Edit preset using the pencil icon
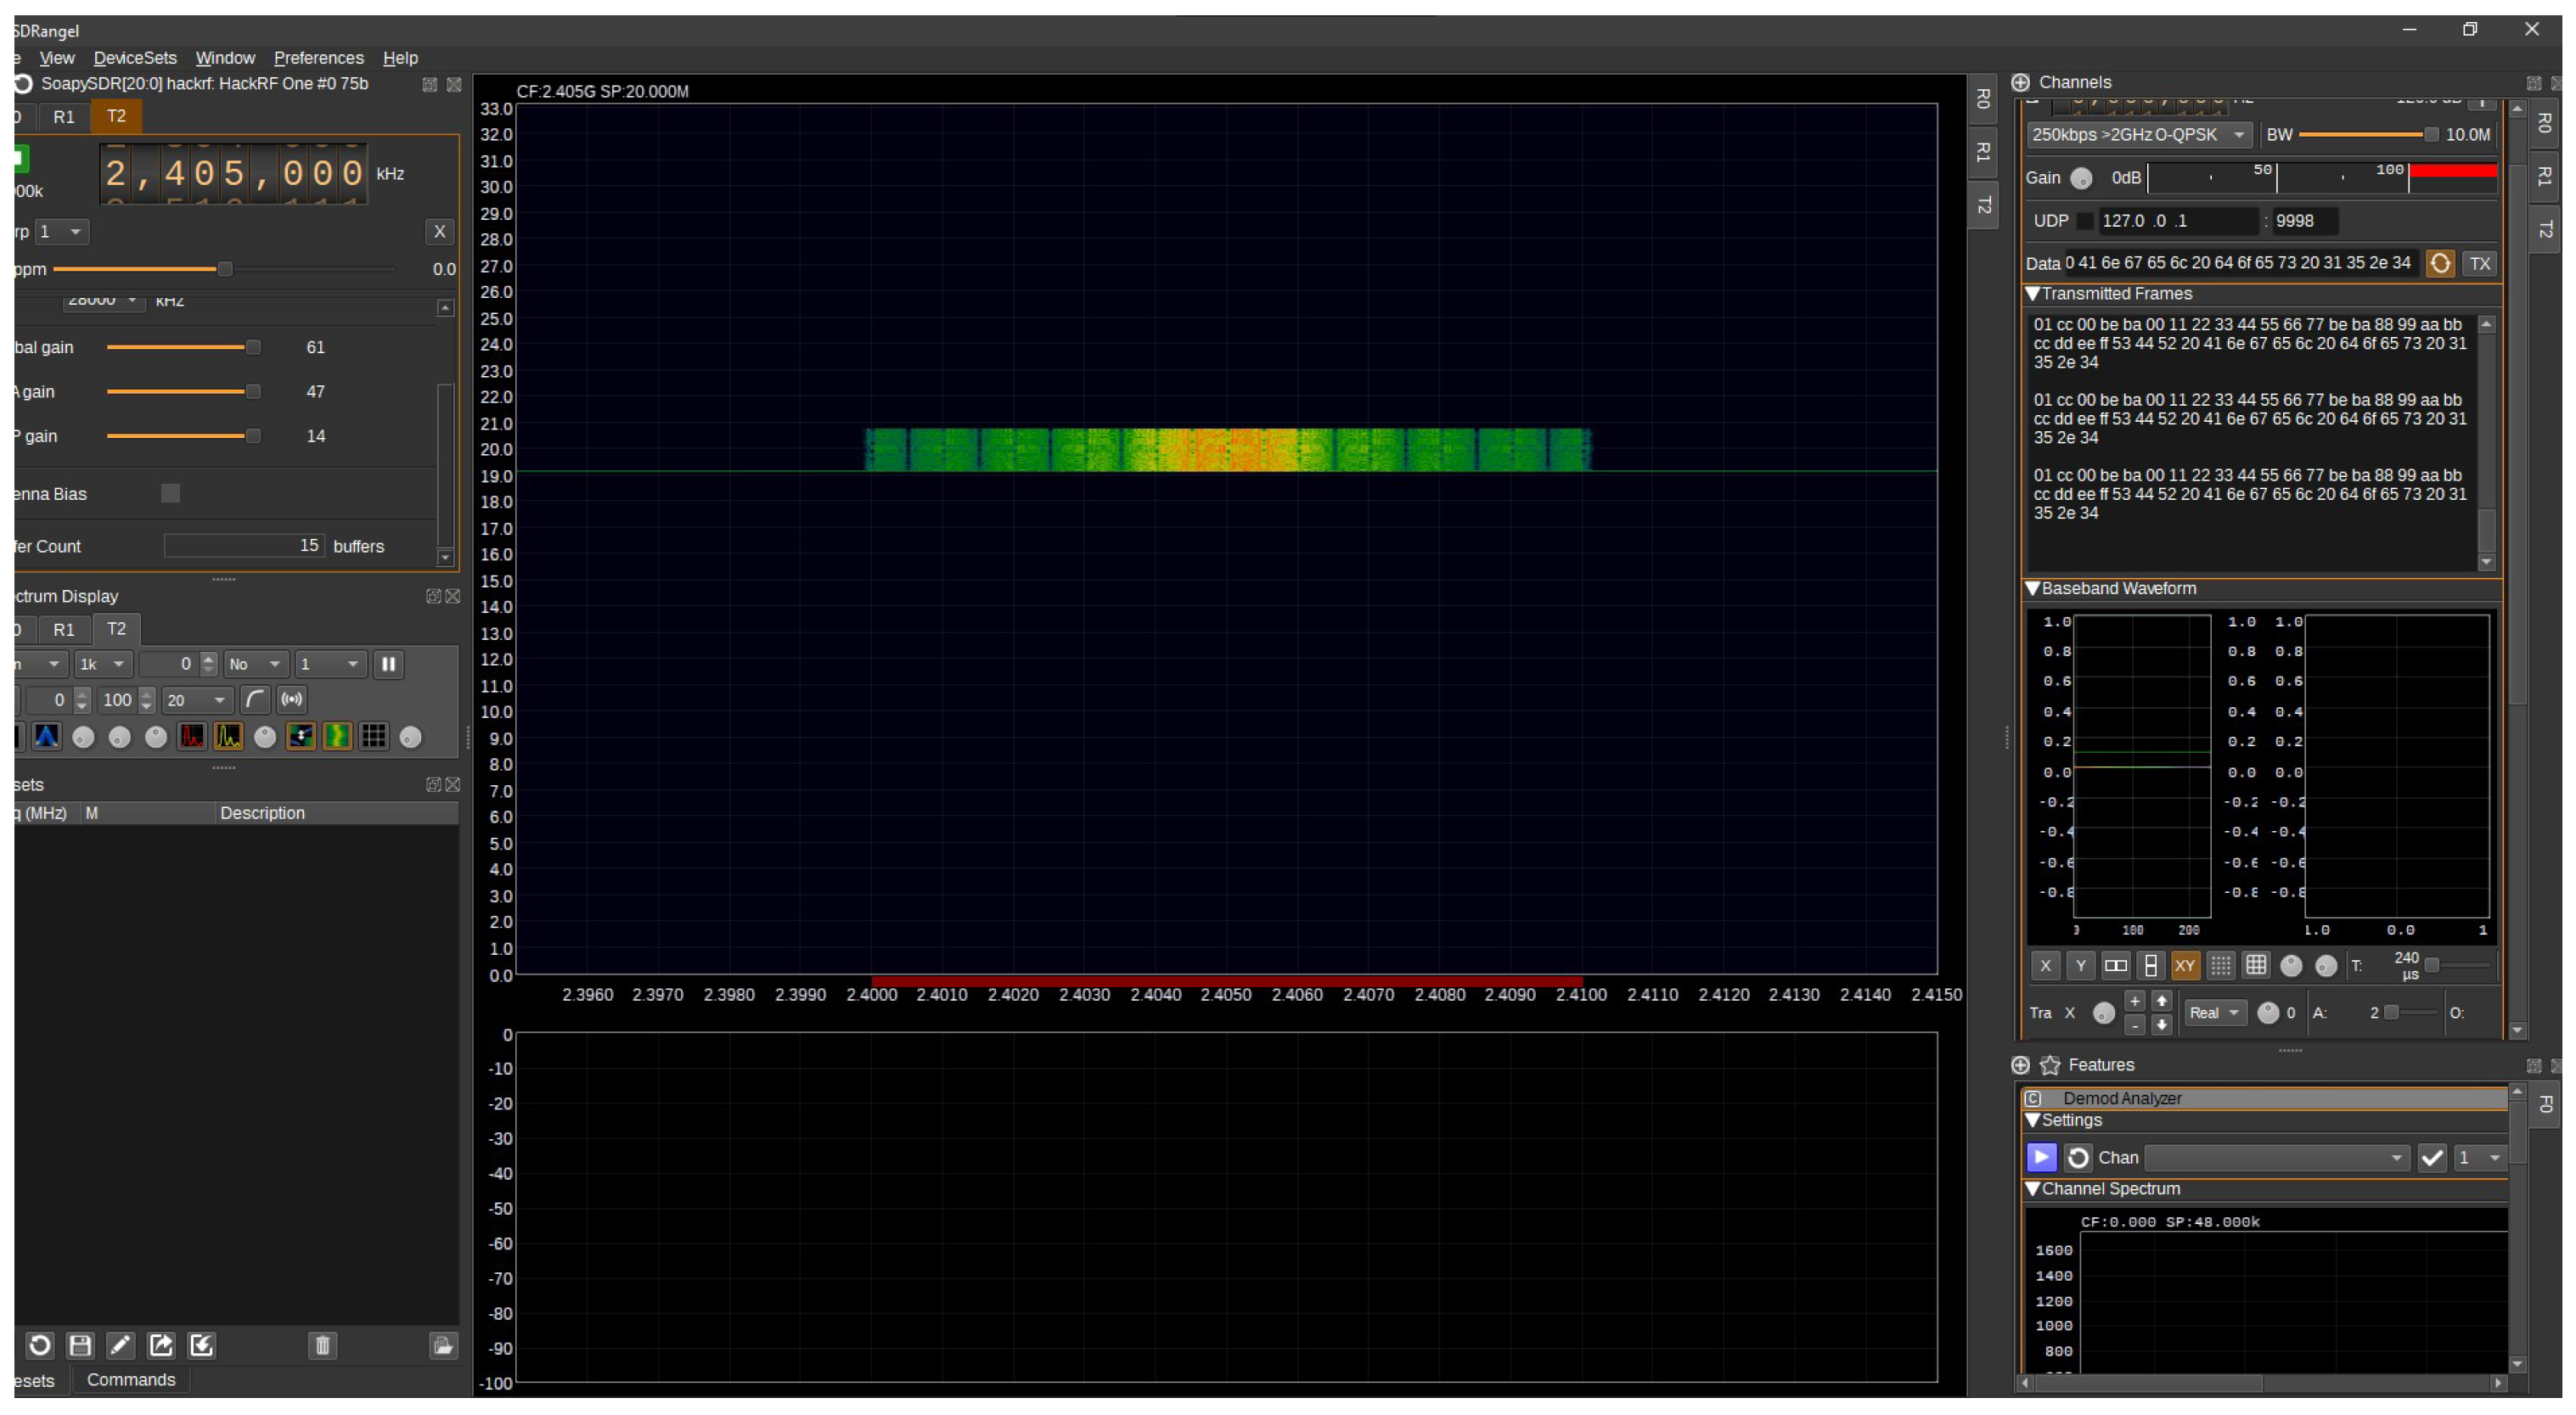This screenshot has width=2576, height=1415. (120, 1346)
